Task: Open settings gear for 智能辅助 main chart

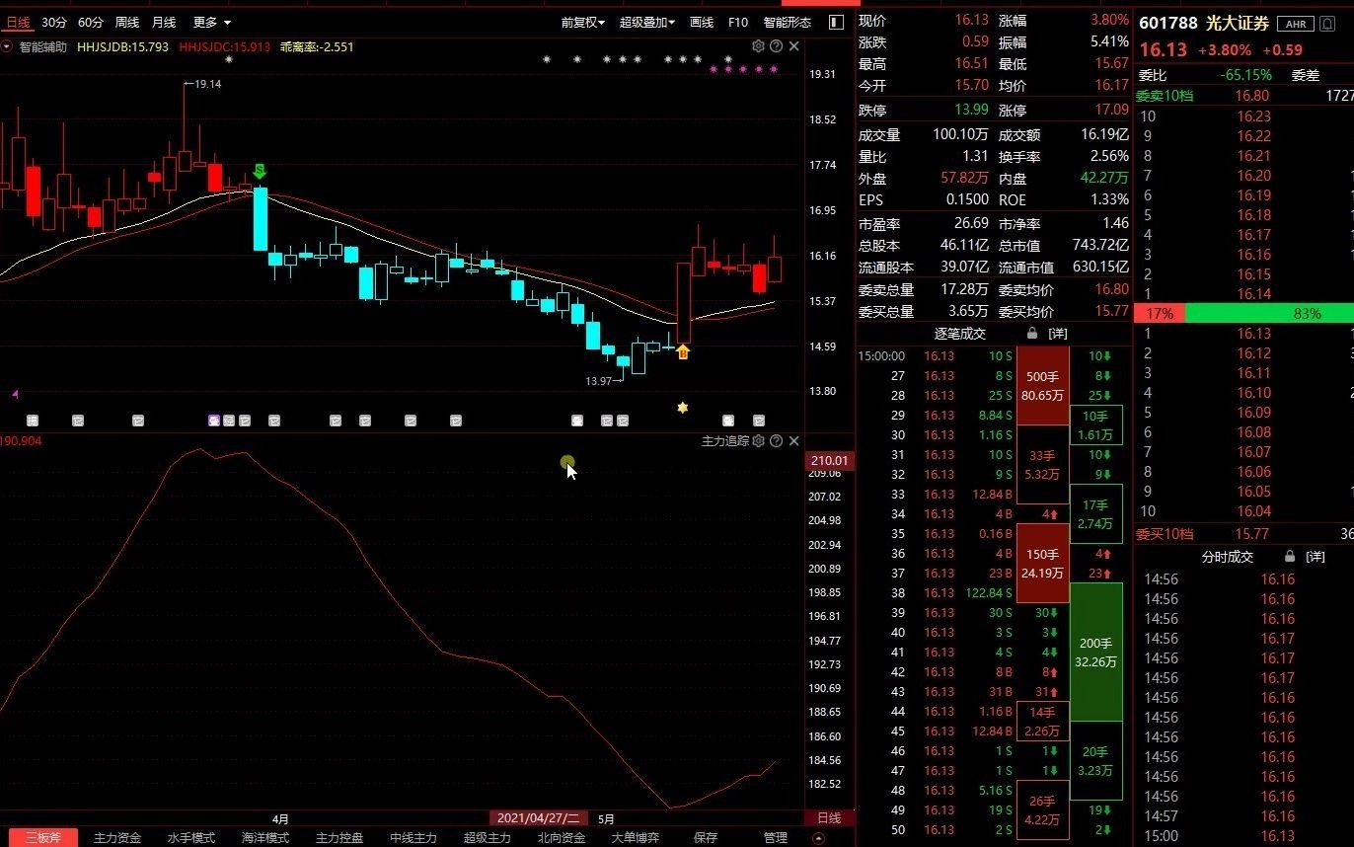Action: (758, 46)
